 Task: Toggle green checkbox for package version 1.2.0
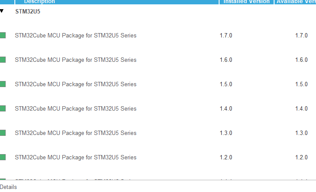coord(3,157)
